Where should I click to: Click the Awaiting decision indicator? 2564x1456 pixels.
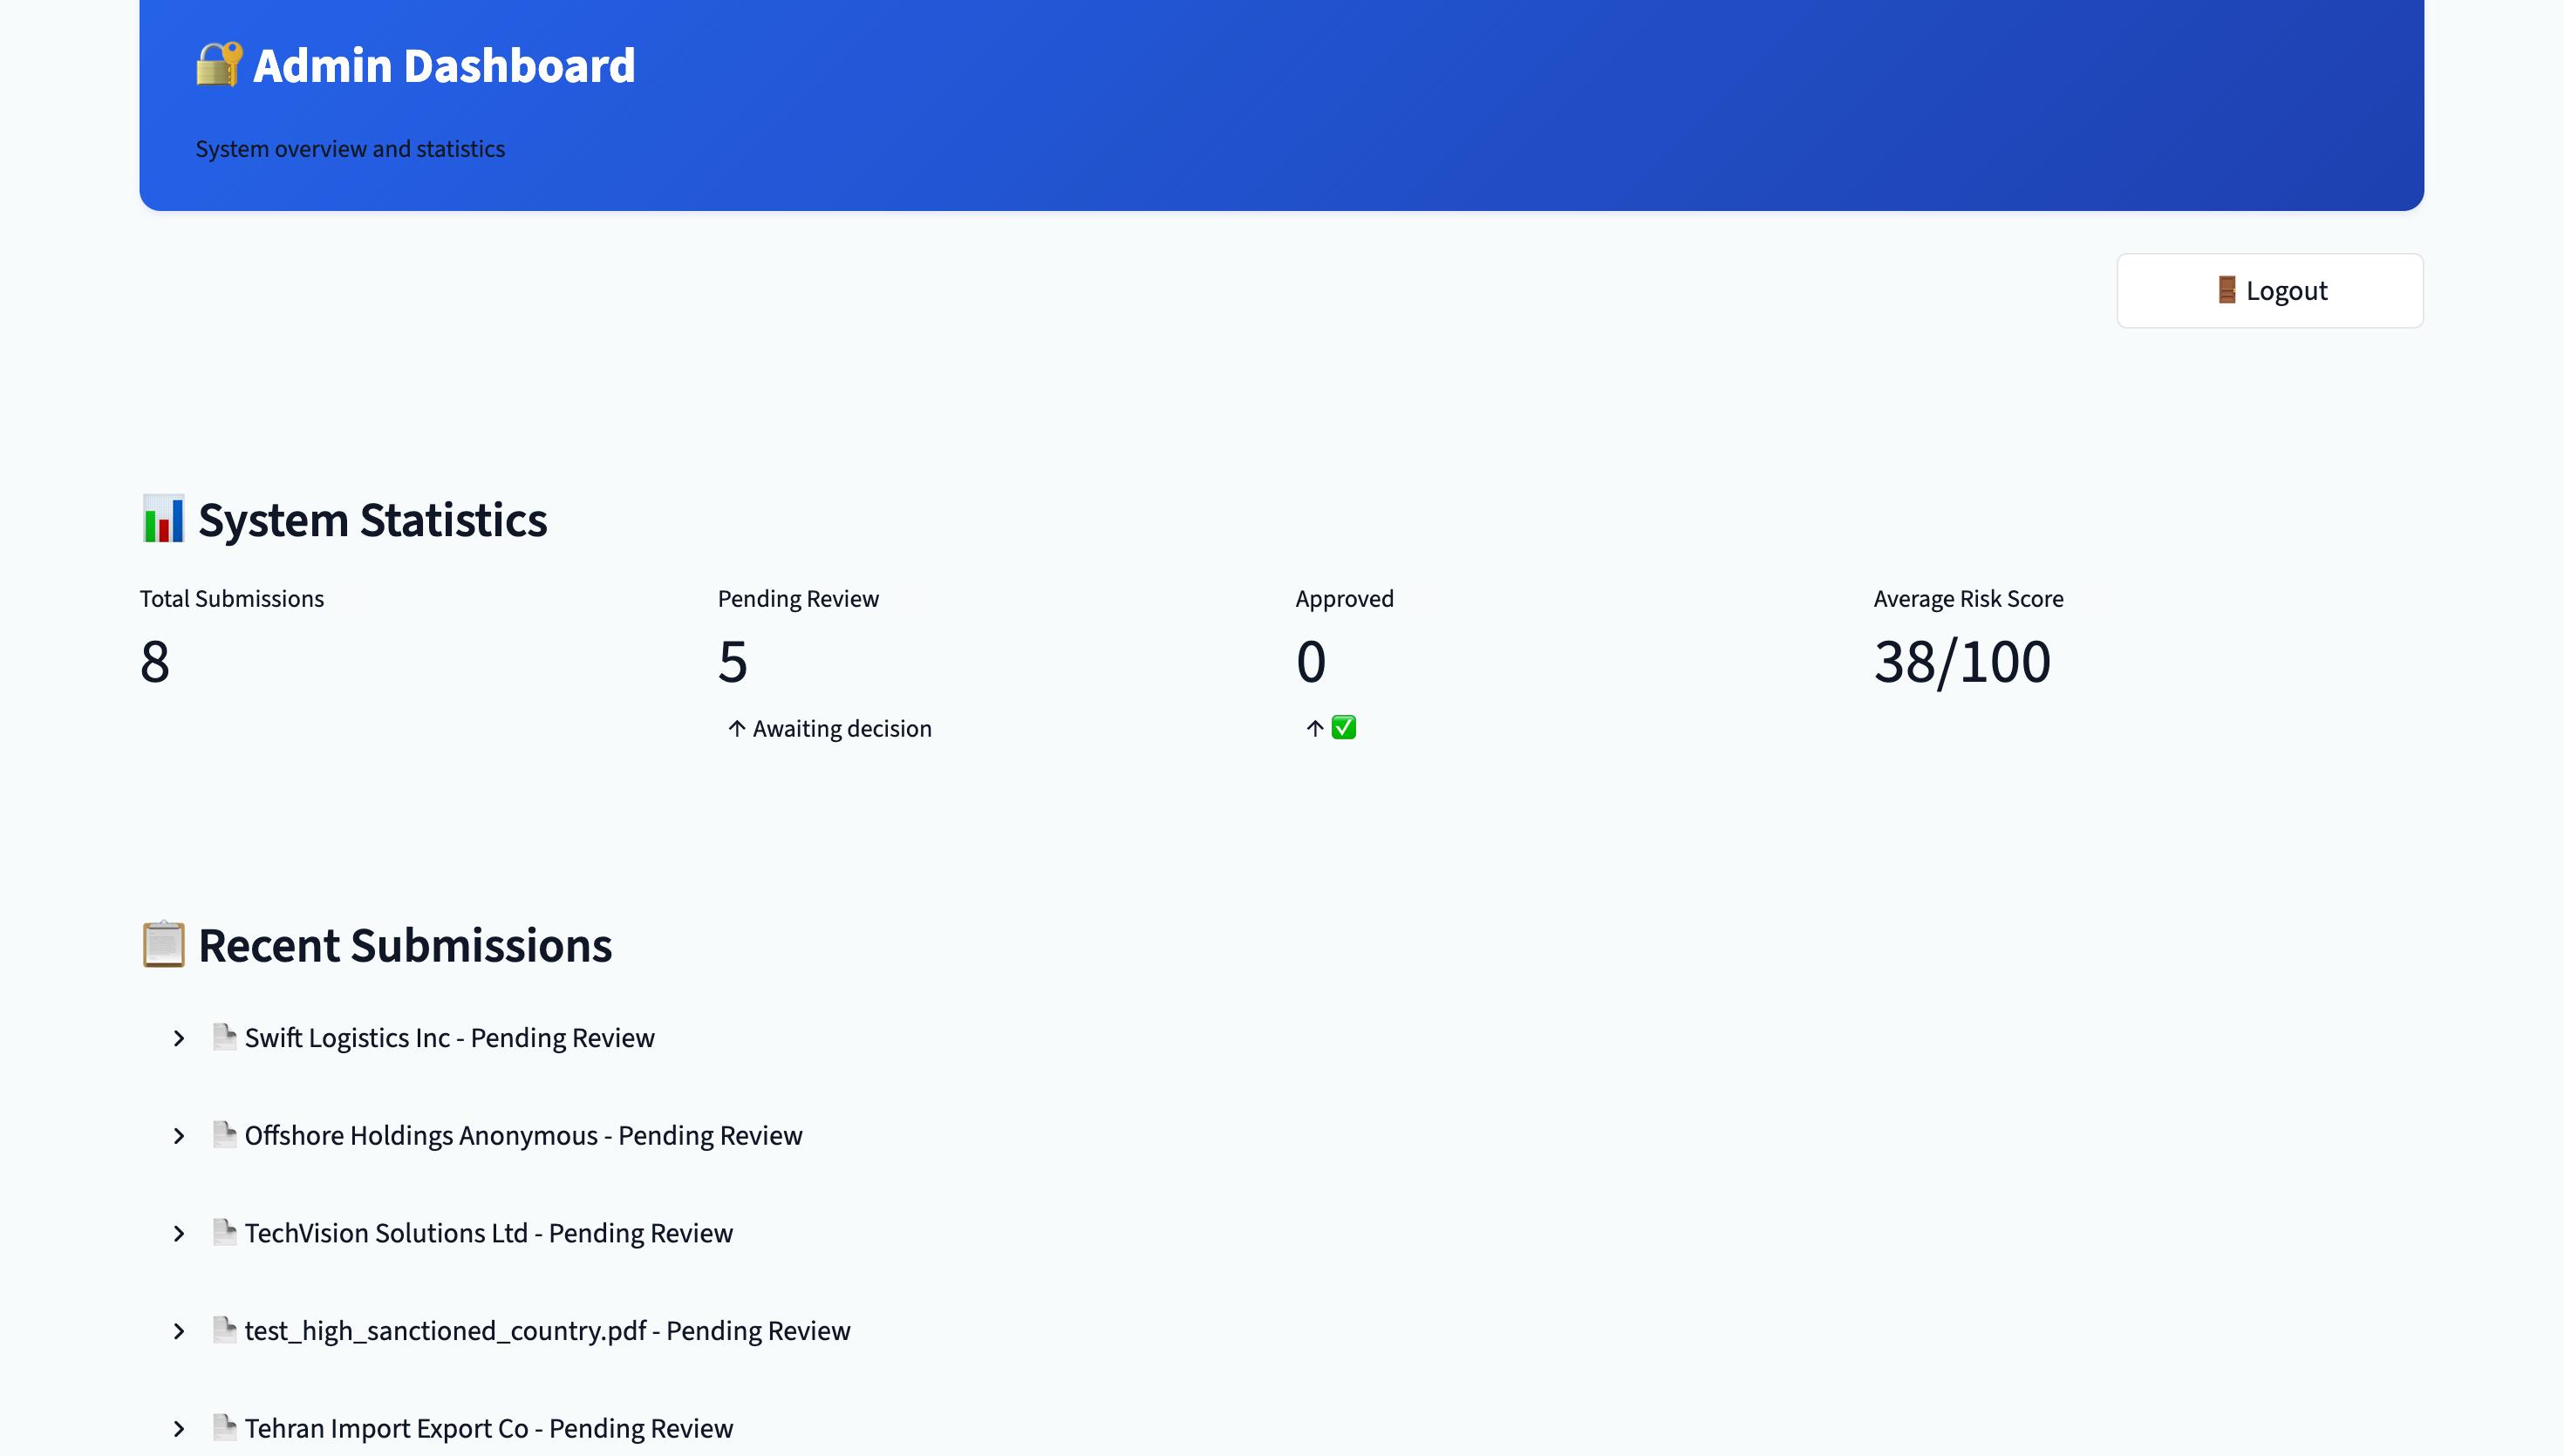pyautogui.click(x=840, y=729)
